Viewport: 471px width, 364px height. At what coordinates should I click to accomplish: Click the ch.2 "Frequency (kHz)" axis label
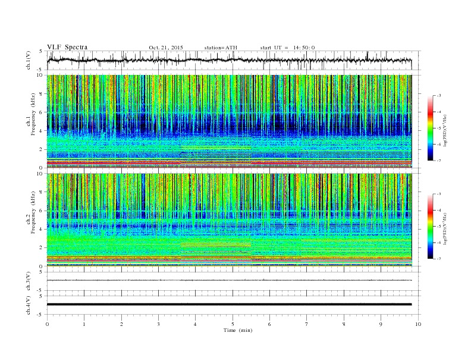point(33,212)
